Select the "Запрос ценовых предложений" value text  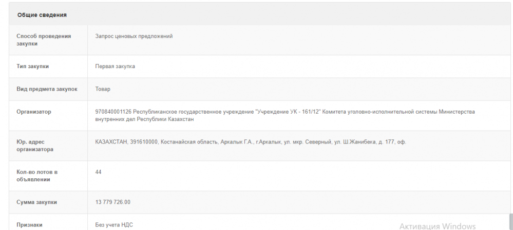pos(134,36)
